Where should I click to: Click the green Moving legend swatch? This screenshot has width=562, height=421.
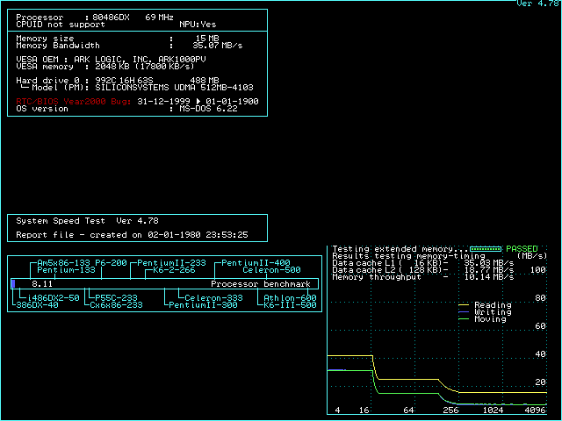tap(464, 319)
